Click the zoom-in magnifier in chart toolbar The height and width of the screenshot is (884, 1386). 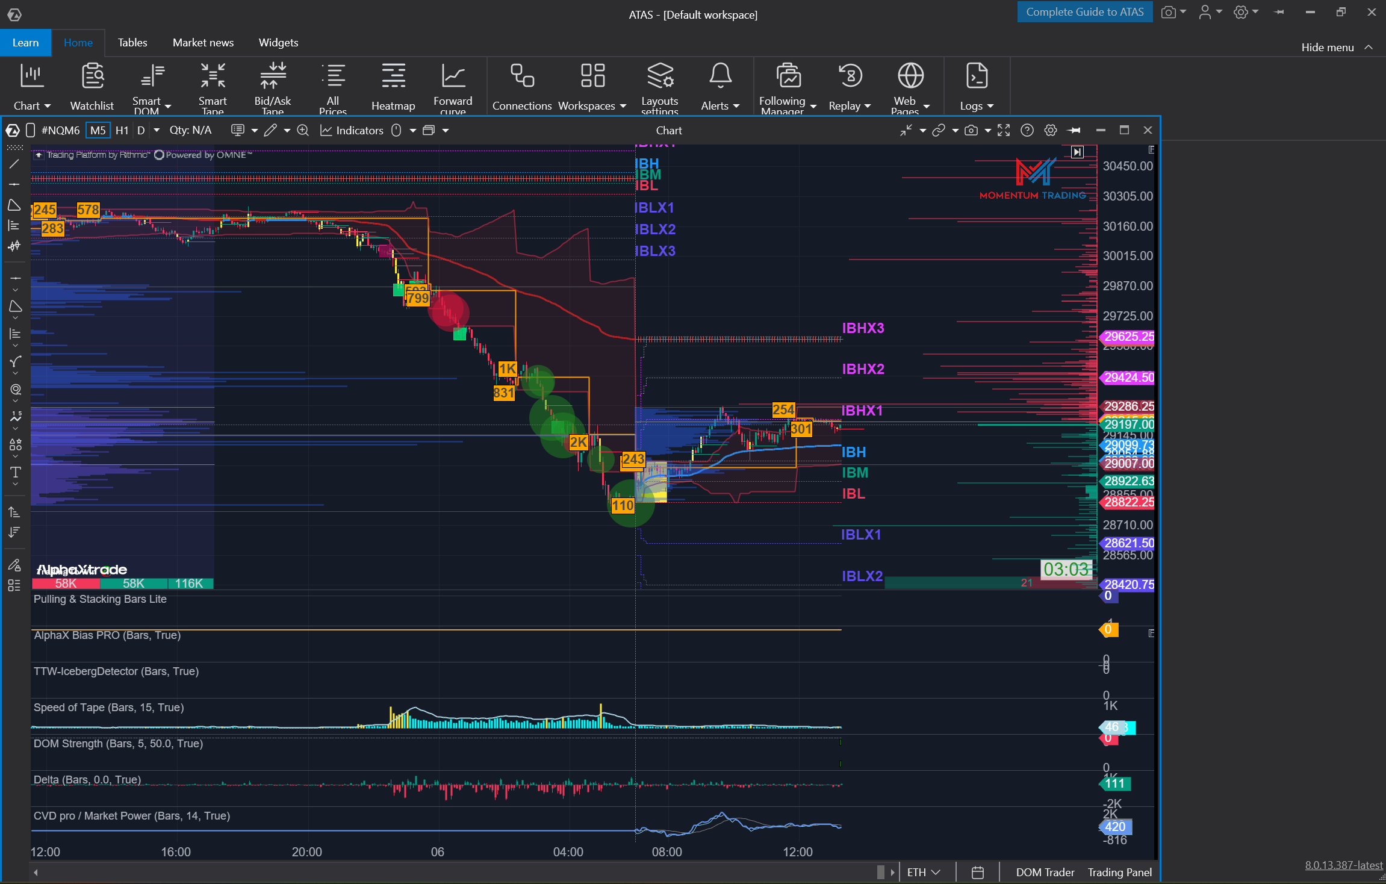tap(303, 130)
